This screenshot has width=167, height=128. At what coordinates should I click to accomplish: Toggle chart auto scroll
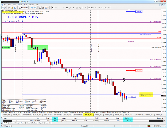40,8
